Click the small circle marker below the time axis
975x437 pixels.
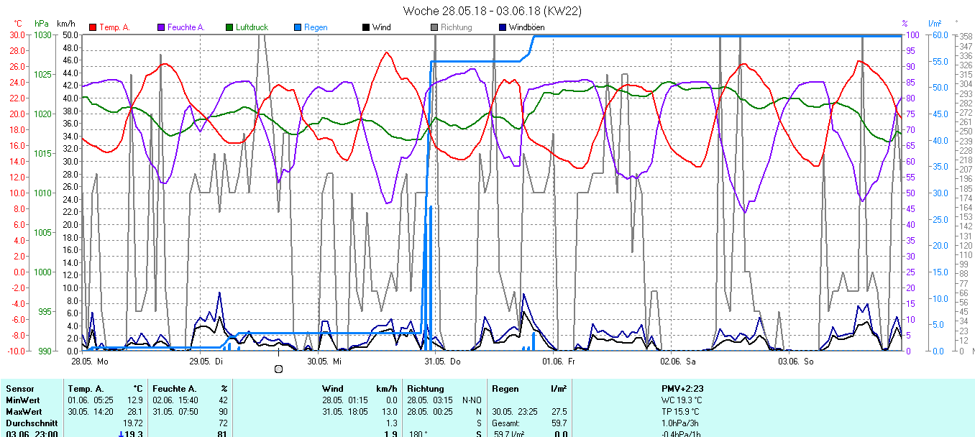click(x=278, y=369)
